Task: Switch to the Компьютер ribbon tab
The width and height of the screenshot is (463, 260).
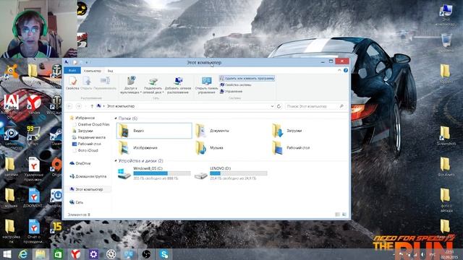Action: 93,71
